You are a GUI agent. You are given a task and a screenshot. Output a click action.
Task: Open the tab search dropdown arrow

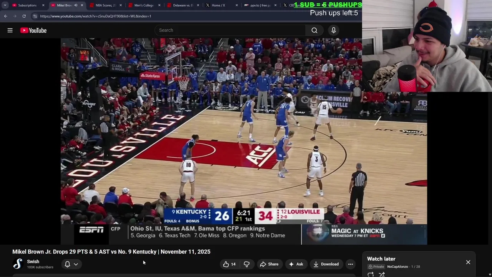[x=5, y=5]
